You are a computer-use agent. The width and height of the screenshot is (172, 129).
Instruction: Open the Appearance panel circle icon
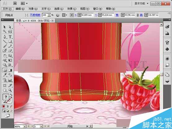click(x=167, y=58)
